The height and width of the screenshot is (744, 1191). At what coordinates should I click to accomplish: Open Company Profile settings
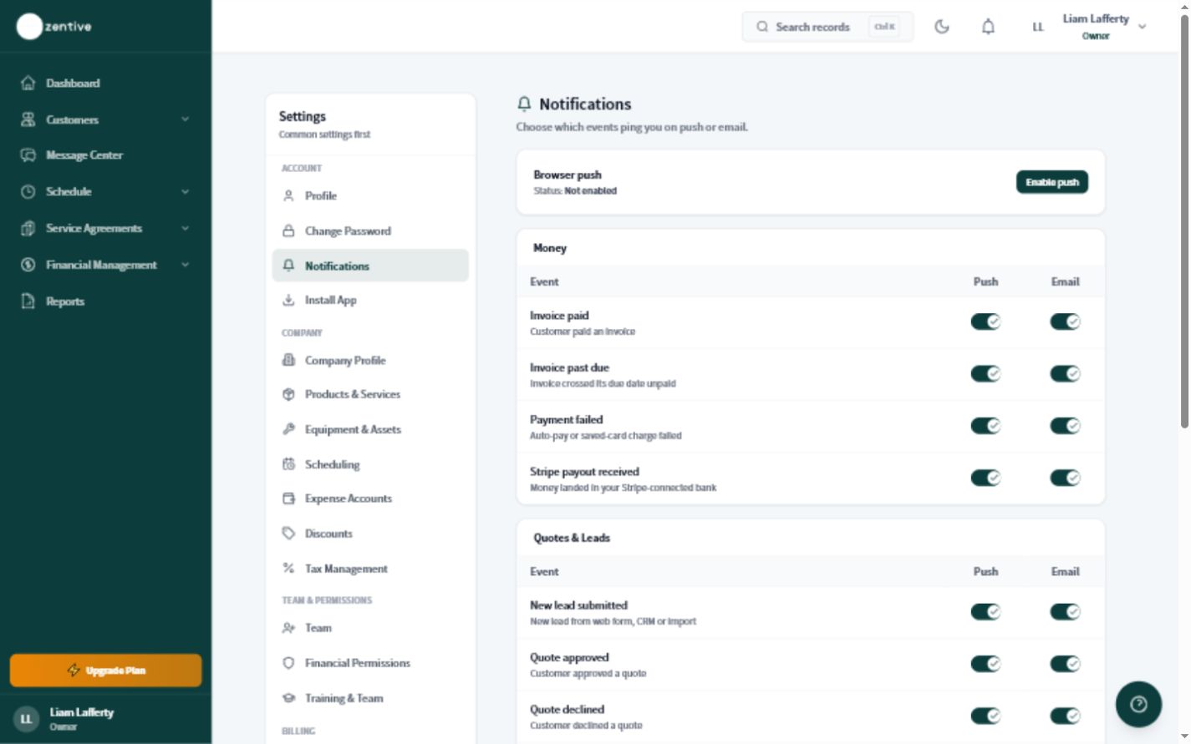(370, 360)
